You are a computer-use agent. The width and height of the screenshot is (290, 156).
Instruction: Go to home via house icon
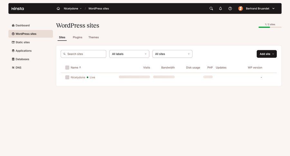coord(58,8)
